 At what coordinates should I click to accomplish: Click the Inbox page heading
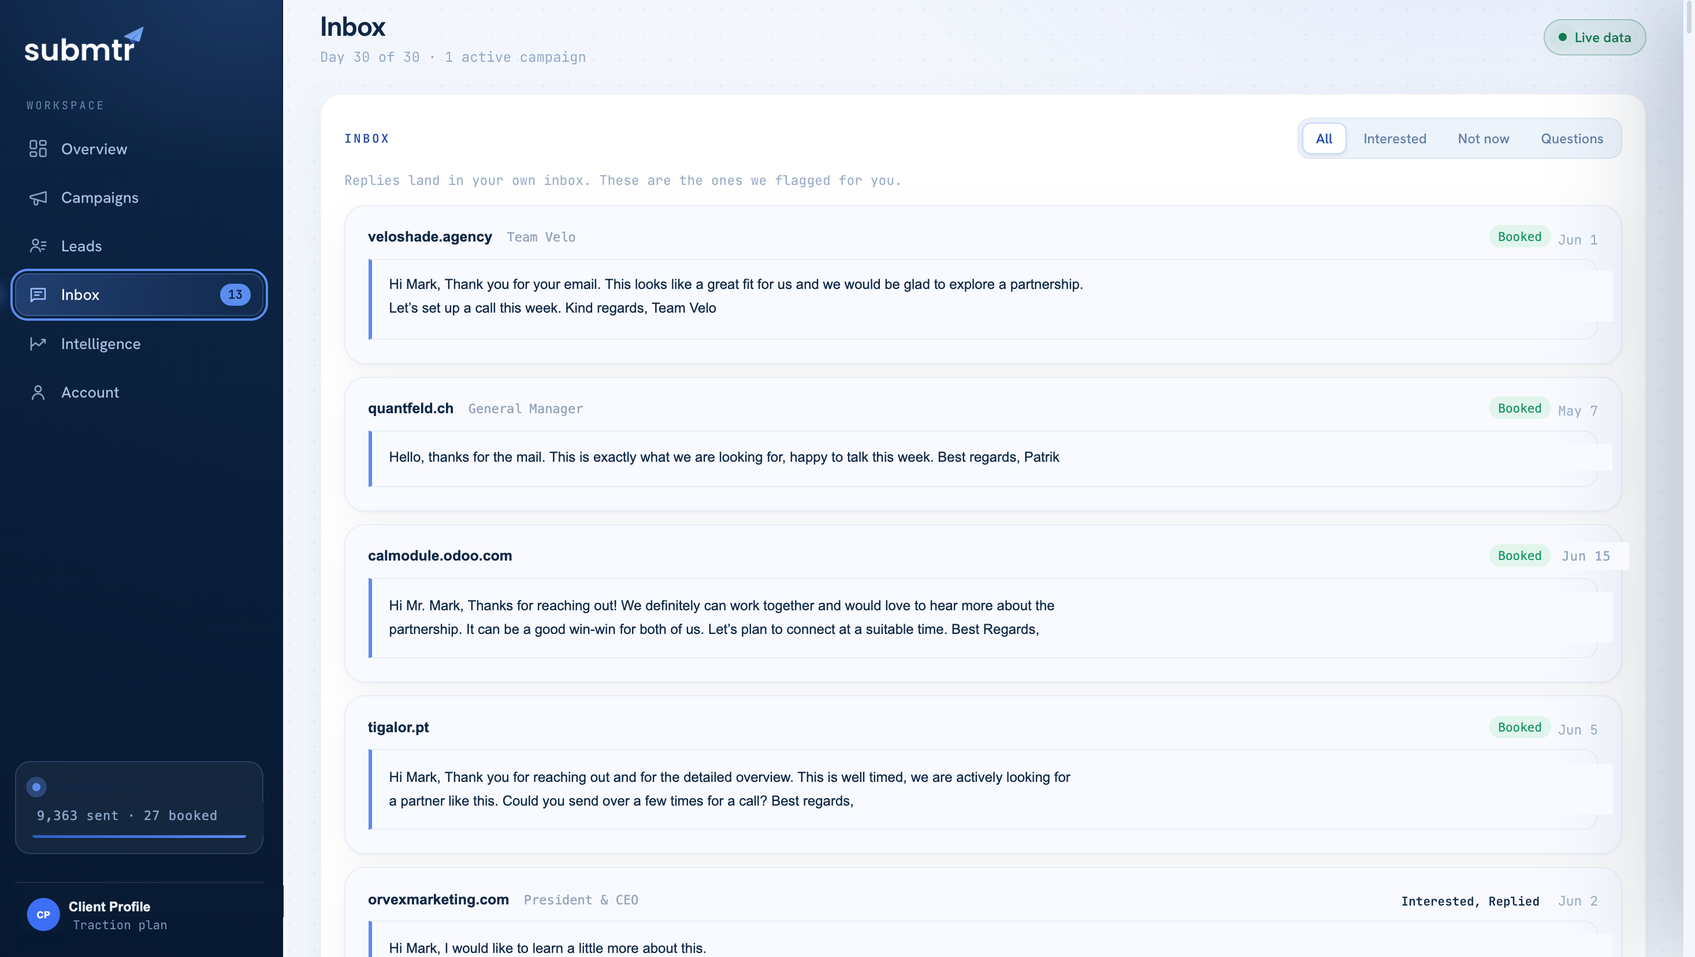click(x=352, y=27)
